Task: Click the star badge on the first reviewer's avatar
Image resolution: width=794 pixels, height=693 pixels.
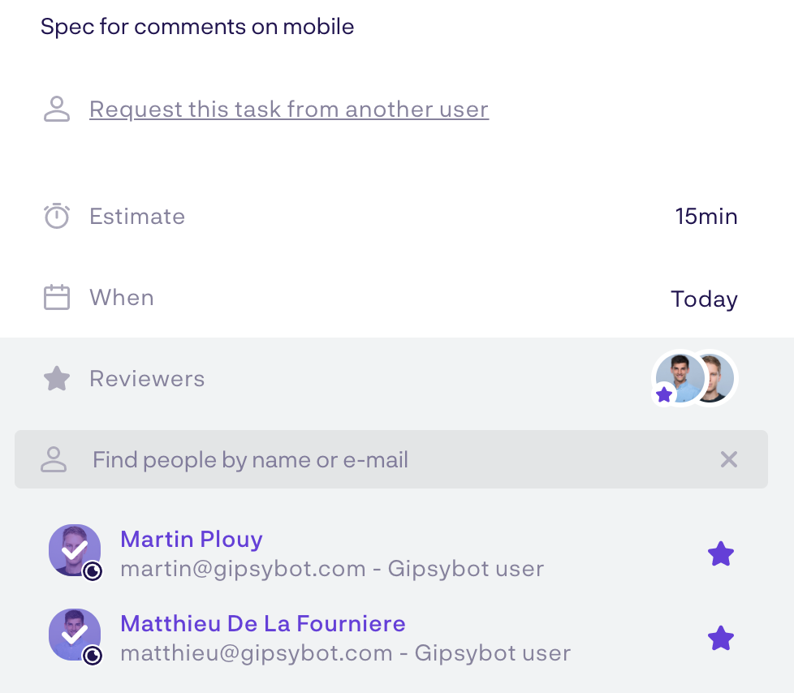Action: [x=664, y=395]
